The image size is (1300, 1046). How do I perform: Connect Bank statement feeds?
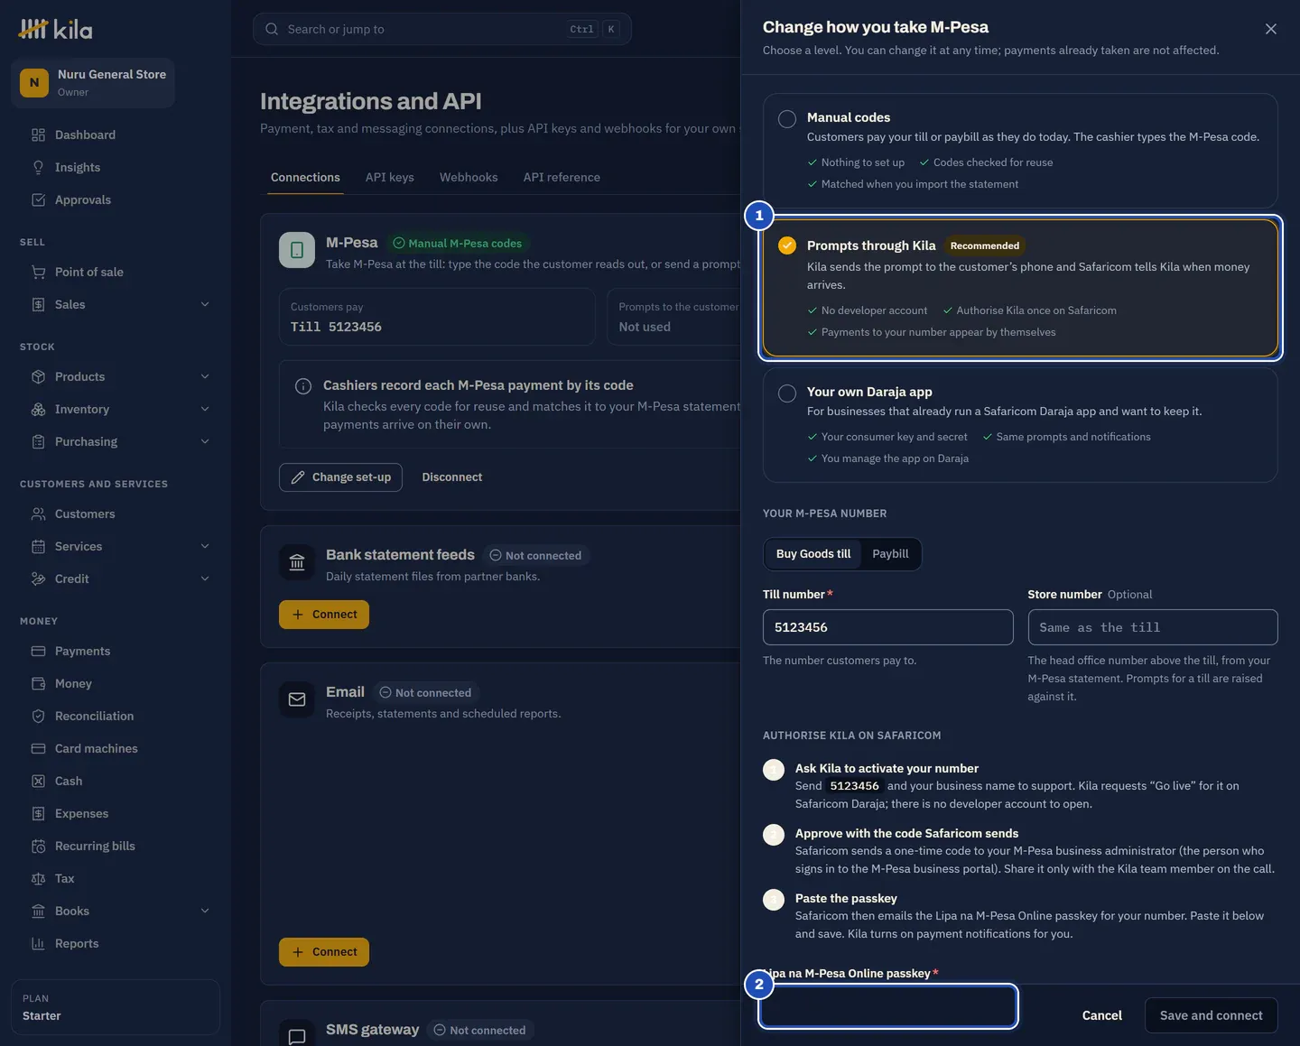click(x=324, y=615)
